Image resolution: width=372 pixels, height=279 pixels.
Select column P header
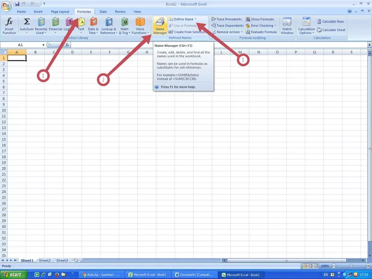point(296,52)
